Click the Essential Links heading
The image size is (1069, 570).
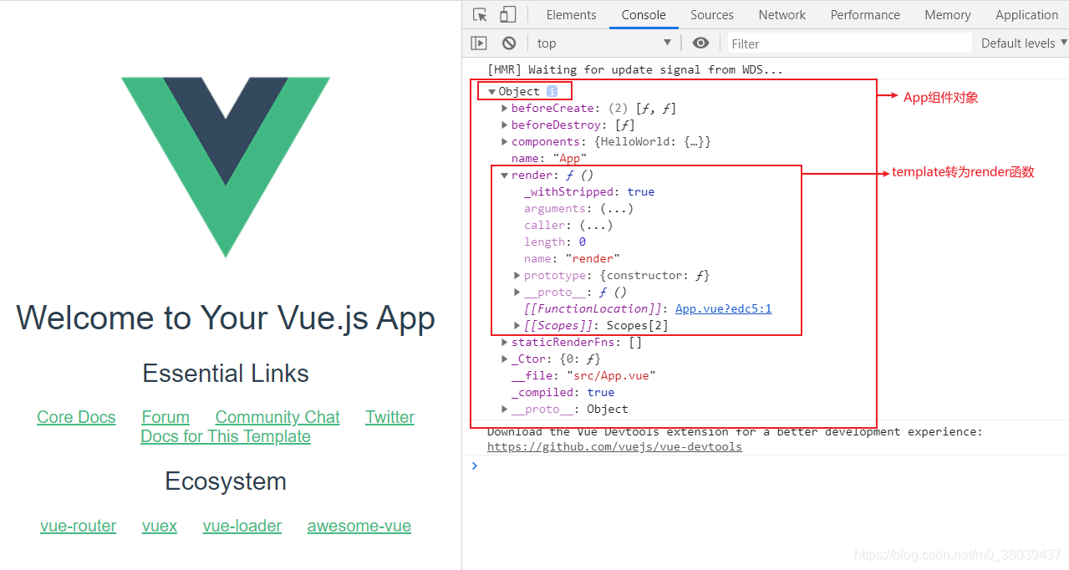(x=226, y=373)
